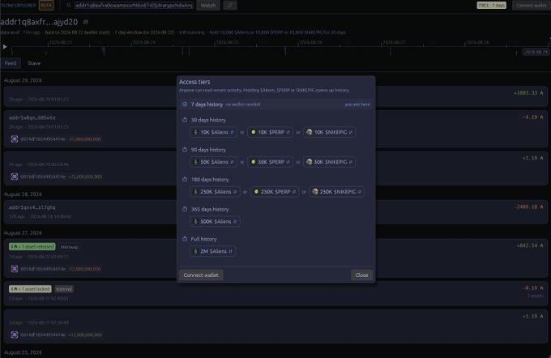Open the 50K $Aliens token chip
551x358 pixels.
tap(213, 162)
